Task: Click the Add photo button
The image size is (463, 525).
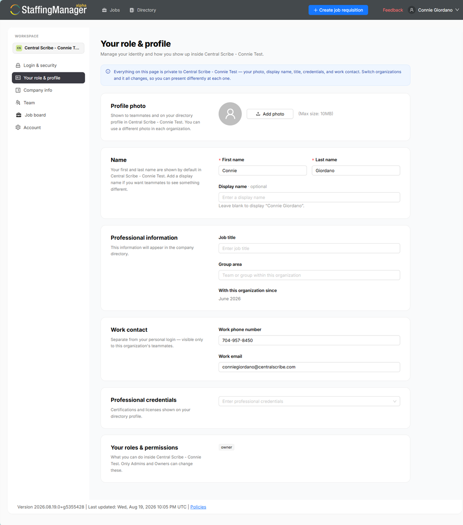Action: pyautogui.click(x=270, y=114)
